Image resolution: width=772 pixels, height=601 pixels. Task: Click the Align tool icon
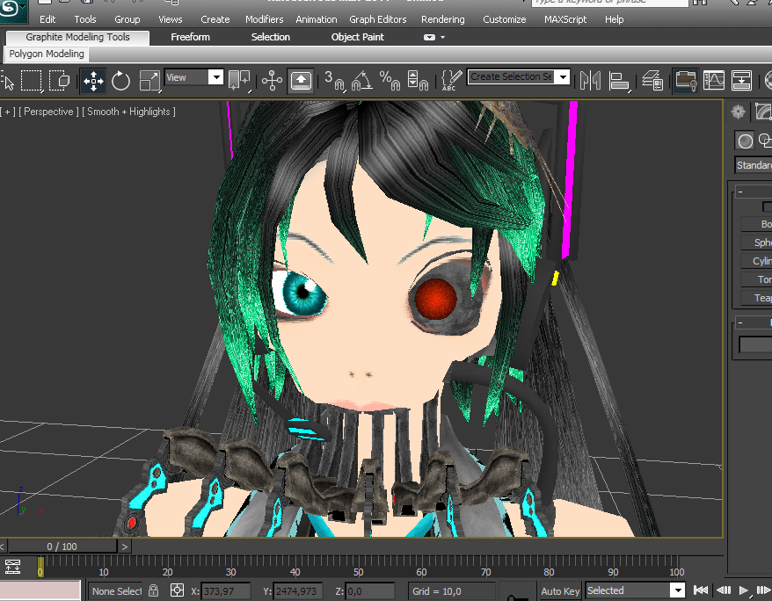point(618,81)
